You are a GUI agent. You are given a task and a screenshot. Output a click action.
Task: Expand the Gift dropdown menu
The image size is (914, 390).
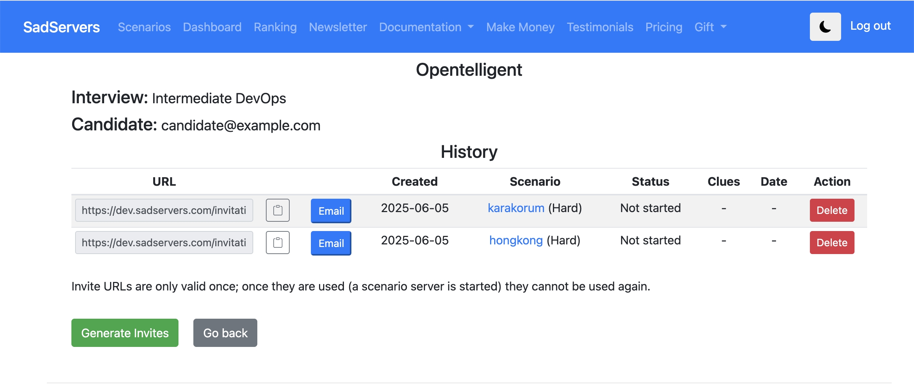coord(711,27)
